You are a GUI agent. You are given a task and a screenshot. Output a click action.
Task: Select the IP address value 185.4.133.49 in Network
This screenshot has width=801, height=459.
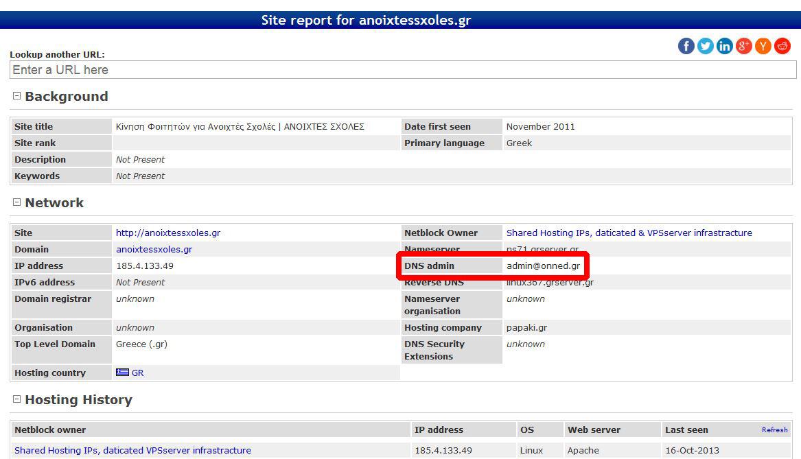click(x=145, y=266)
